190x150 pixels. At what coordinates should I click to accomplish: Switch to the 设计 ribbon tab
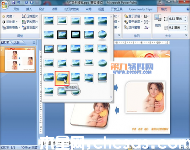tap(42, 9)
